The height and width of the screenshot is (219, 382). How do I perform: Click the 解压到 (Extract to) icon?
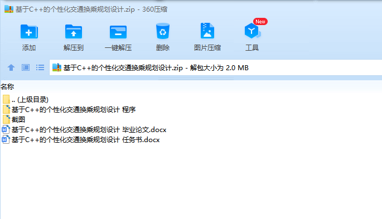pyautogui.click(x=74, y=32)
